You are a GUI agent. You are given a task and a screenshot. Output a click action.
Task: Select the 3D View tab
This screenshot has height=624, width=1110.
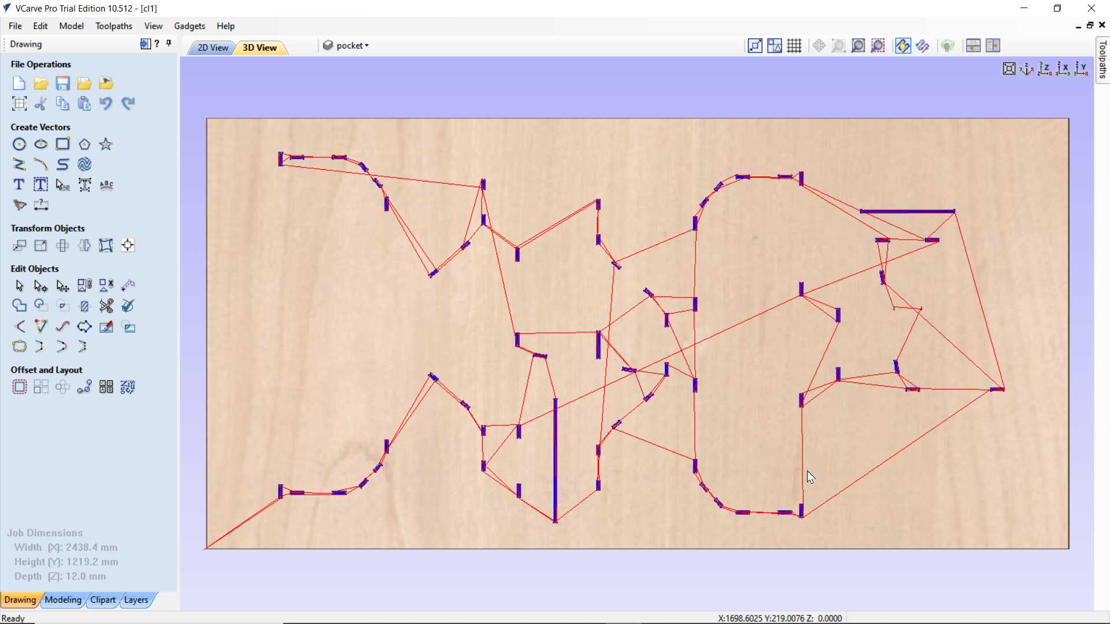pos(260,47)
